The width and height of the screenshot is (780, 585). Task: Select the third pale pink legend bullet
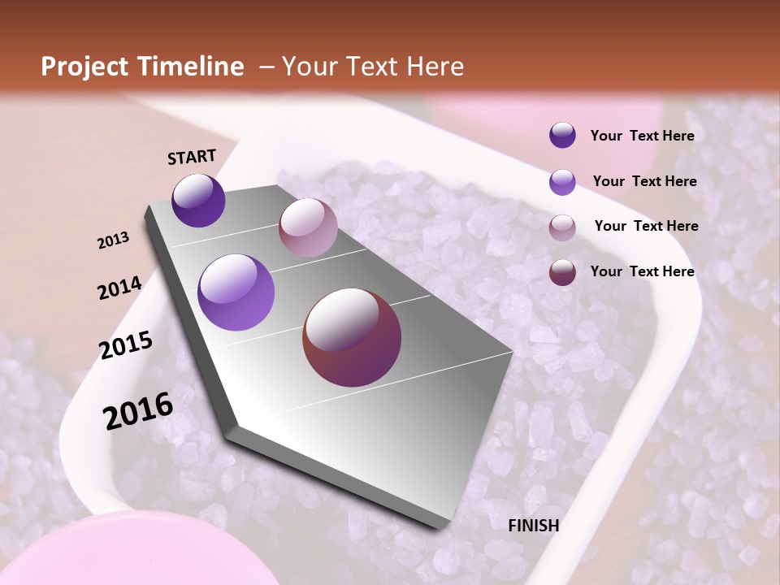tap(563, 226)
